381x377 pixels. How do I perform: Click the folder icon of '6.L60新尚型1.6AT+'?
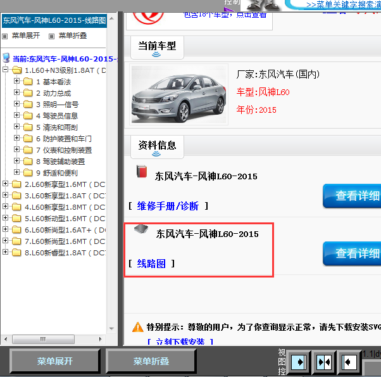(16, 230)
